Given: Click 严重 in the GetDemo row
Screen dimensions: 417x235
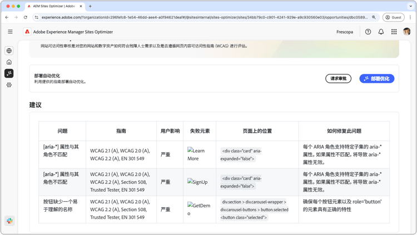Looking at the screenshot, I should [166, 209].
